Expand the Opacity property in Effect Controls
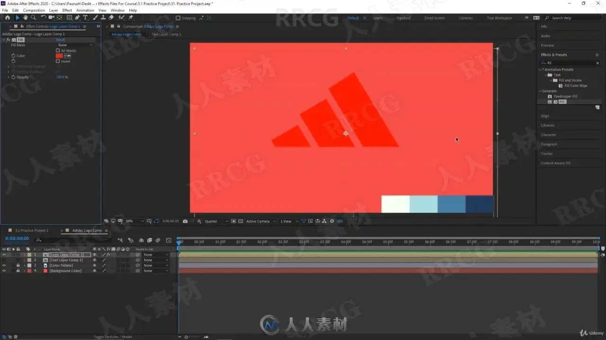The height and width of the screenshot is (340, 606). point(8,77)
